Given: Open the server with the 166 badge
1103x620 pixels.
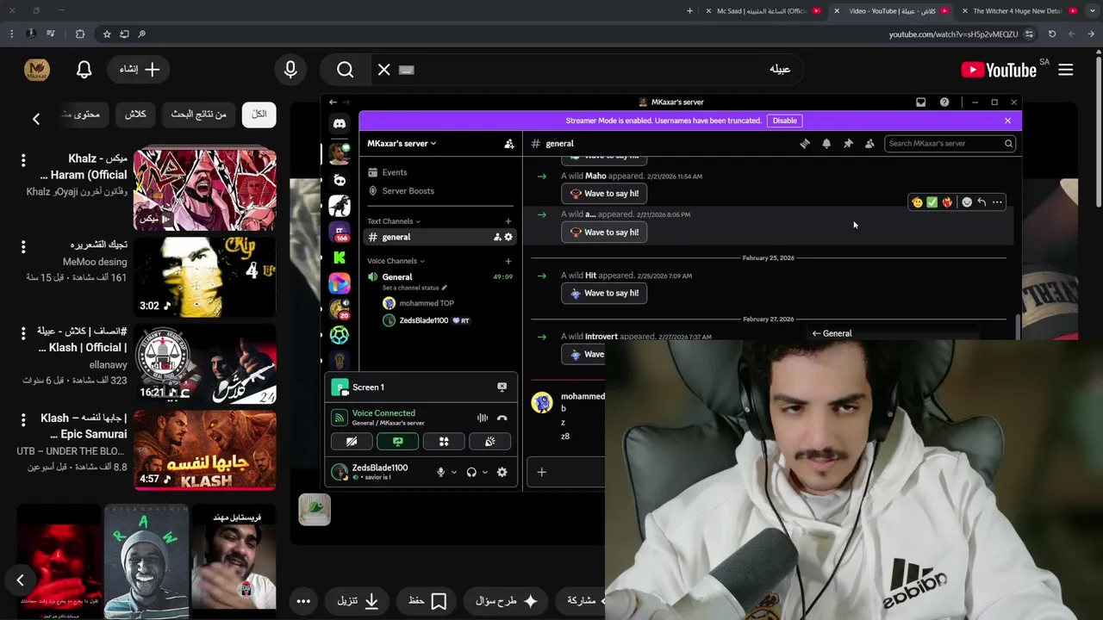Looking at the screenshot, I should (x=340, y=232).
